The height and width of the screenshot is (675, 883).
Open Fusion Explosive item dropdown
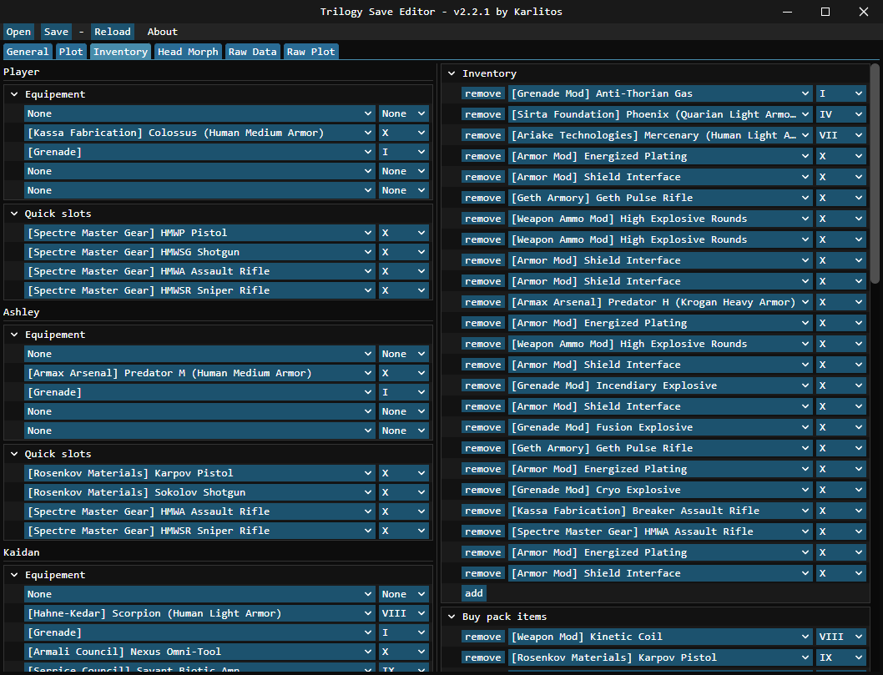660,427
